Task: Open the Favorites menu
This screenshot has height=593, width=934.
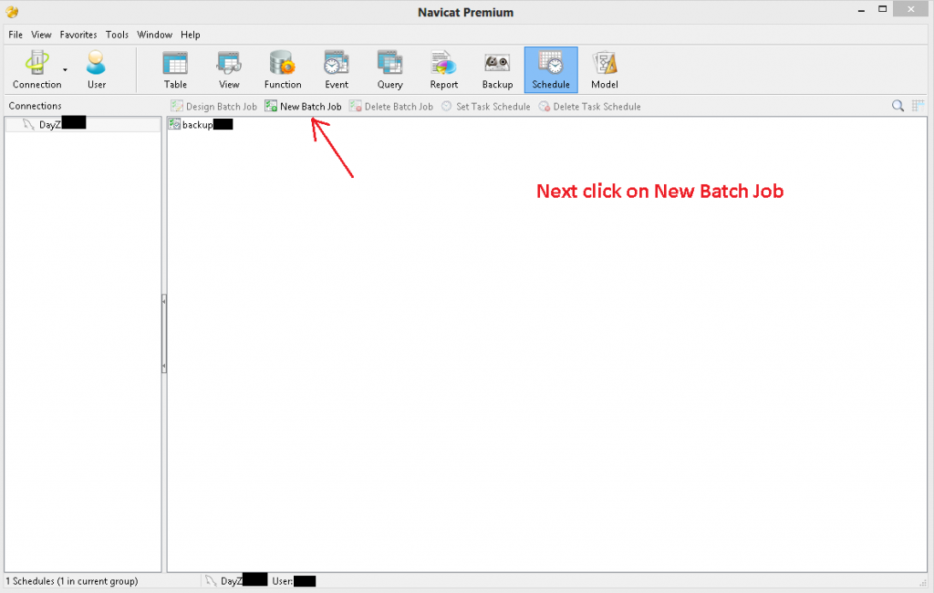Action: tap(78, 35)
